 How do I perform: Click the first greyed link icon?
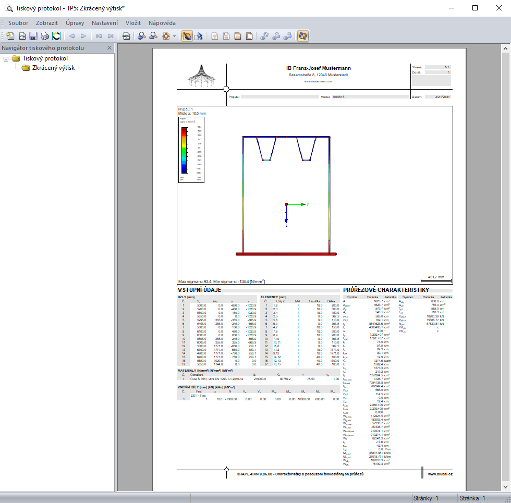click(x=264, y=36)
